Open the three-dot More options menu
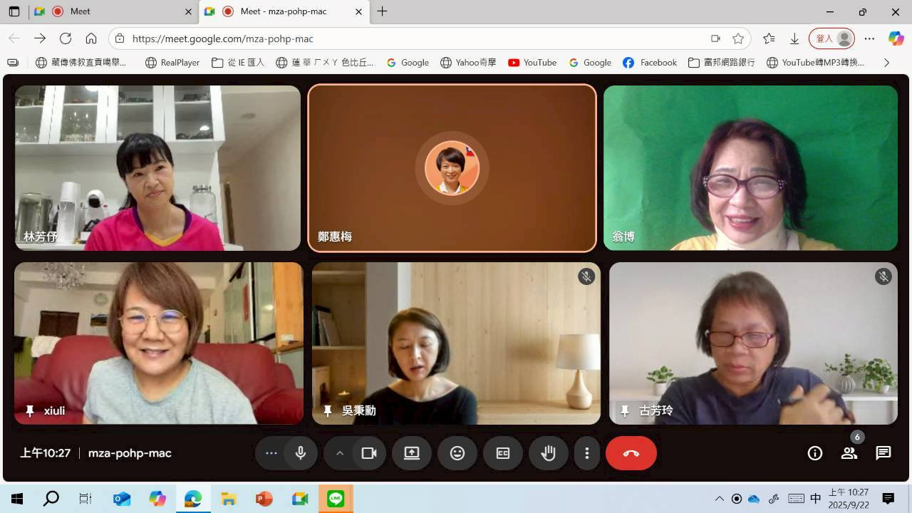The width and height of the screenshot is (912, 513). point(587,453)
